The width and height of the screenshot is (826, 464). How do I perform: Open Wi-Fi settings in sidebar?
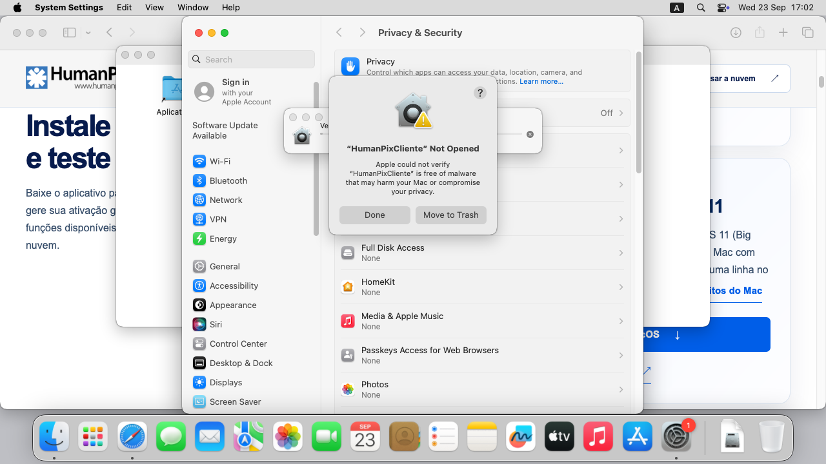pos(252,161)
